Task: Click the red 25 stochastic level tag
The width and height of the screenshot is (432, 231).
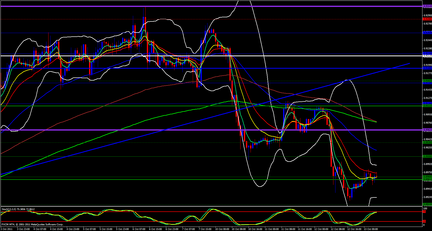Action: [424, 221]
